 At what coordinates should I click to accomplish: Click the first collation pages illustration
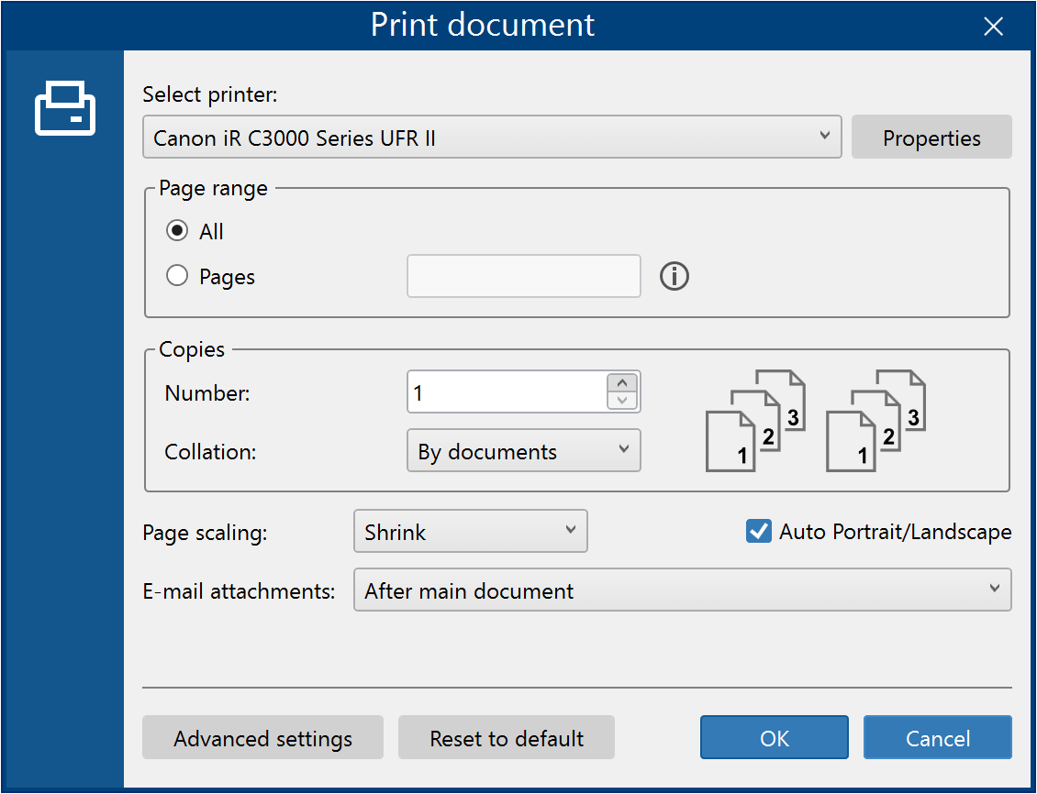(755, 421)
